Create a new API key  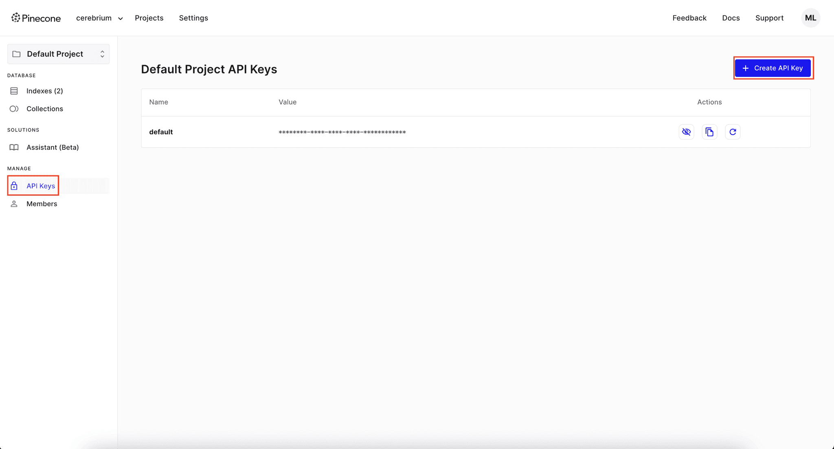tap(773, 68)
